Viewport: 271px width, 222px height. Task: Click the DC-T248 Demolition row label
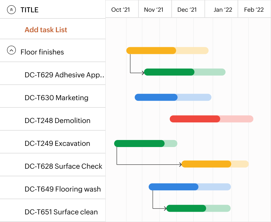coord(57,120)
